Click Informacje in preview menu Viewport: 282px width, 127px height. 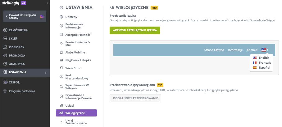pos(235,50)
